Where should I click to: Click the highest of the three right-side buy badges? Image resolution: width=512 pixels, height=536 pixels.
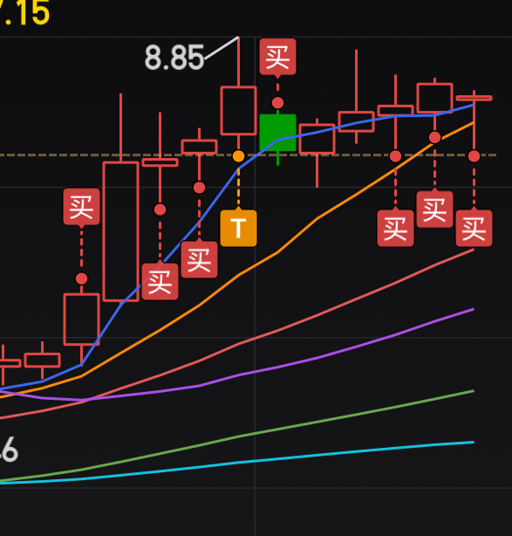(x=434, y=210)
